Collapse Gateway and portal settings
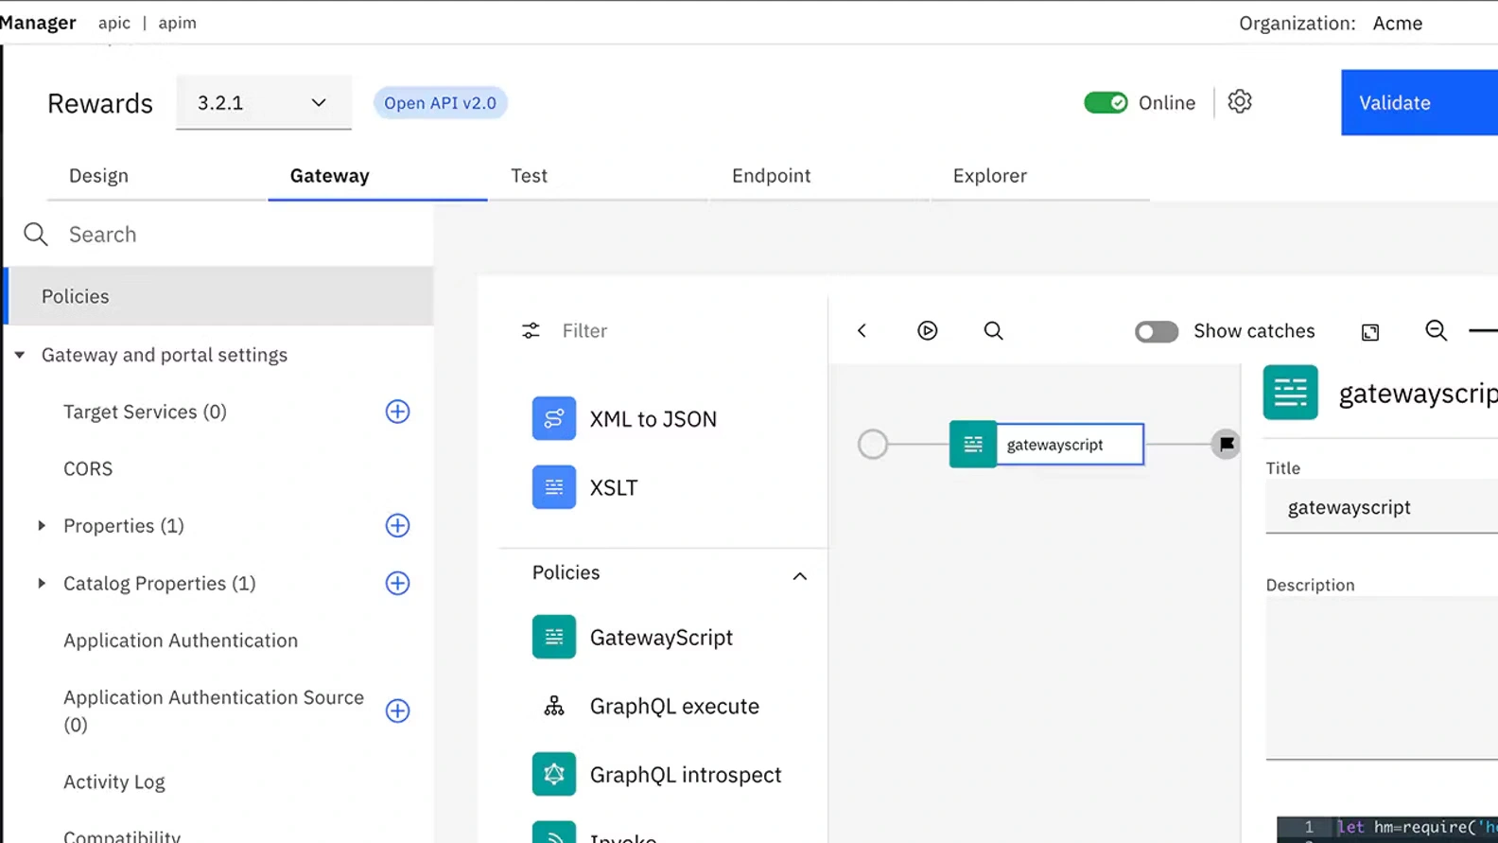Viewport: 1498px width, 843px height. (20, 355)
